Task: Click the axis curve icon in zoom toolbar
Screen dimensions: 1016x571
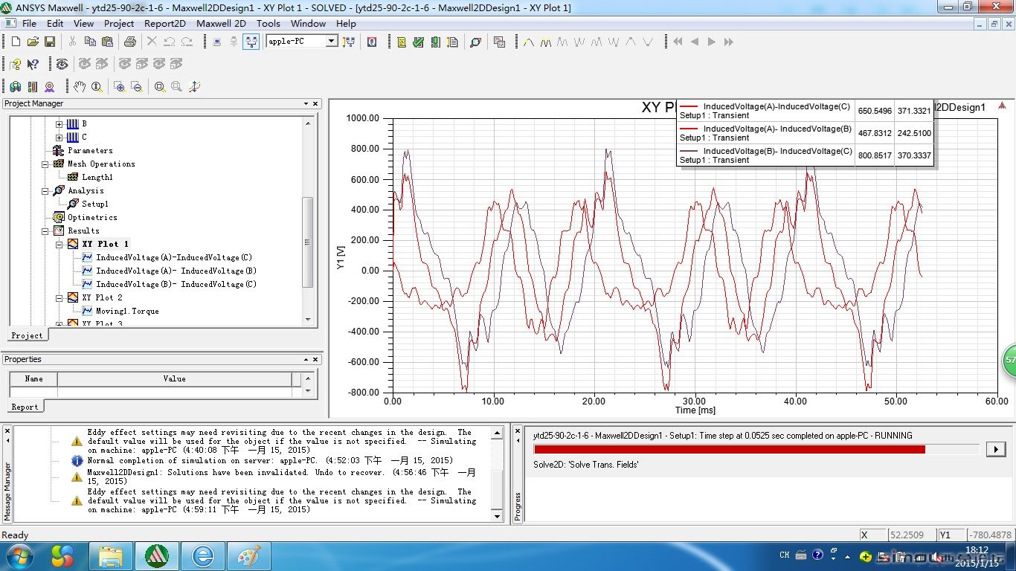Action: coord(194,86)
